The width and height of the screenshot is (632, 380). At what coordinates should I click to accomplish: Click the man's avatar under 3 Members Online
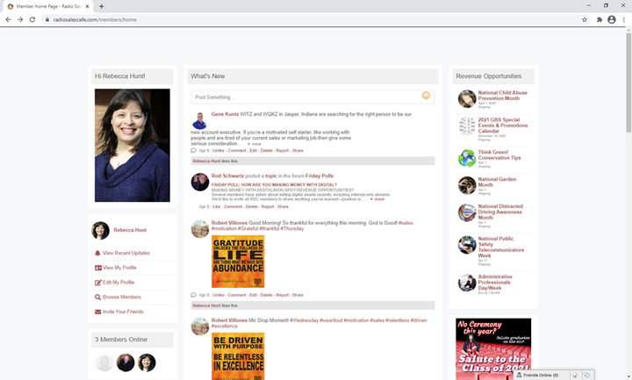pos(126,362)
